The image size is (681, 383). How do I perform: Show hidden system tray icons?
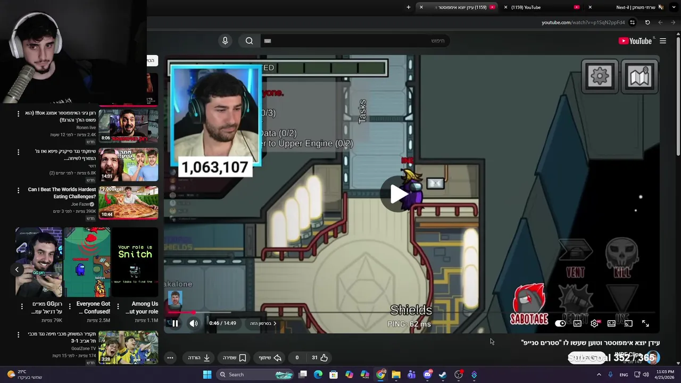click(599, 374)
